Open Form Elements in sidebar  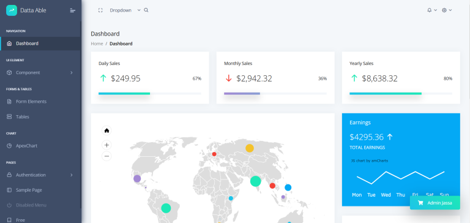[x=40, y=102]
